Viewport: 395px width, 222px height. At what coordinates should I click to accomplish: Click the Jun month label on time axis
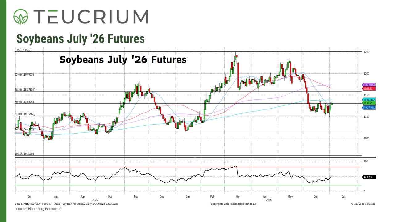[x=316, y=196]
